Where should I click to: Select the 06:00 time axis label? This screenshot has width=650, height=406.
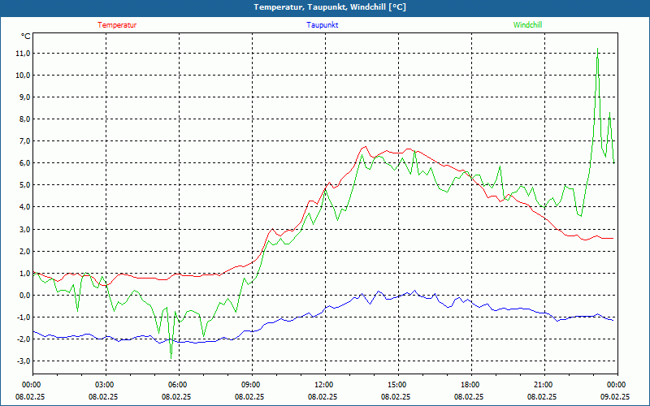pyautogui.click(x=177, y=385)
